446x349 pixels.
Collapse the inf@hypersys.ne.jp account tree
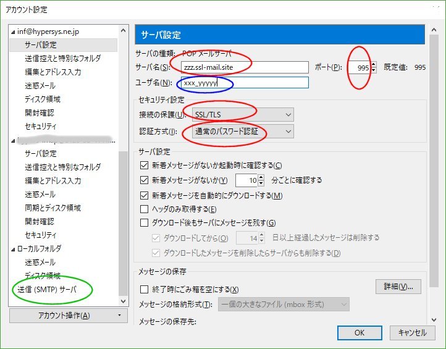[x=14, y=32]
